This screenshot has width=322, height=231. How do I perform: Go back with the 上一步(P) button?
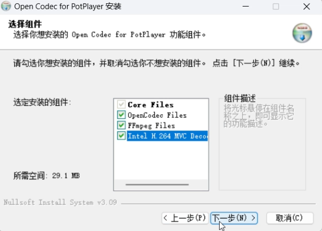coord(185,218)
